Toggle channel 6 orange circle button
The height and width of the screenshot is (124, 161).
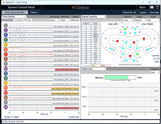[6, 49]
